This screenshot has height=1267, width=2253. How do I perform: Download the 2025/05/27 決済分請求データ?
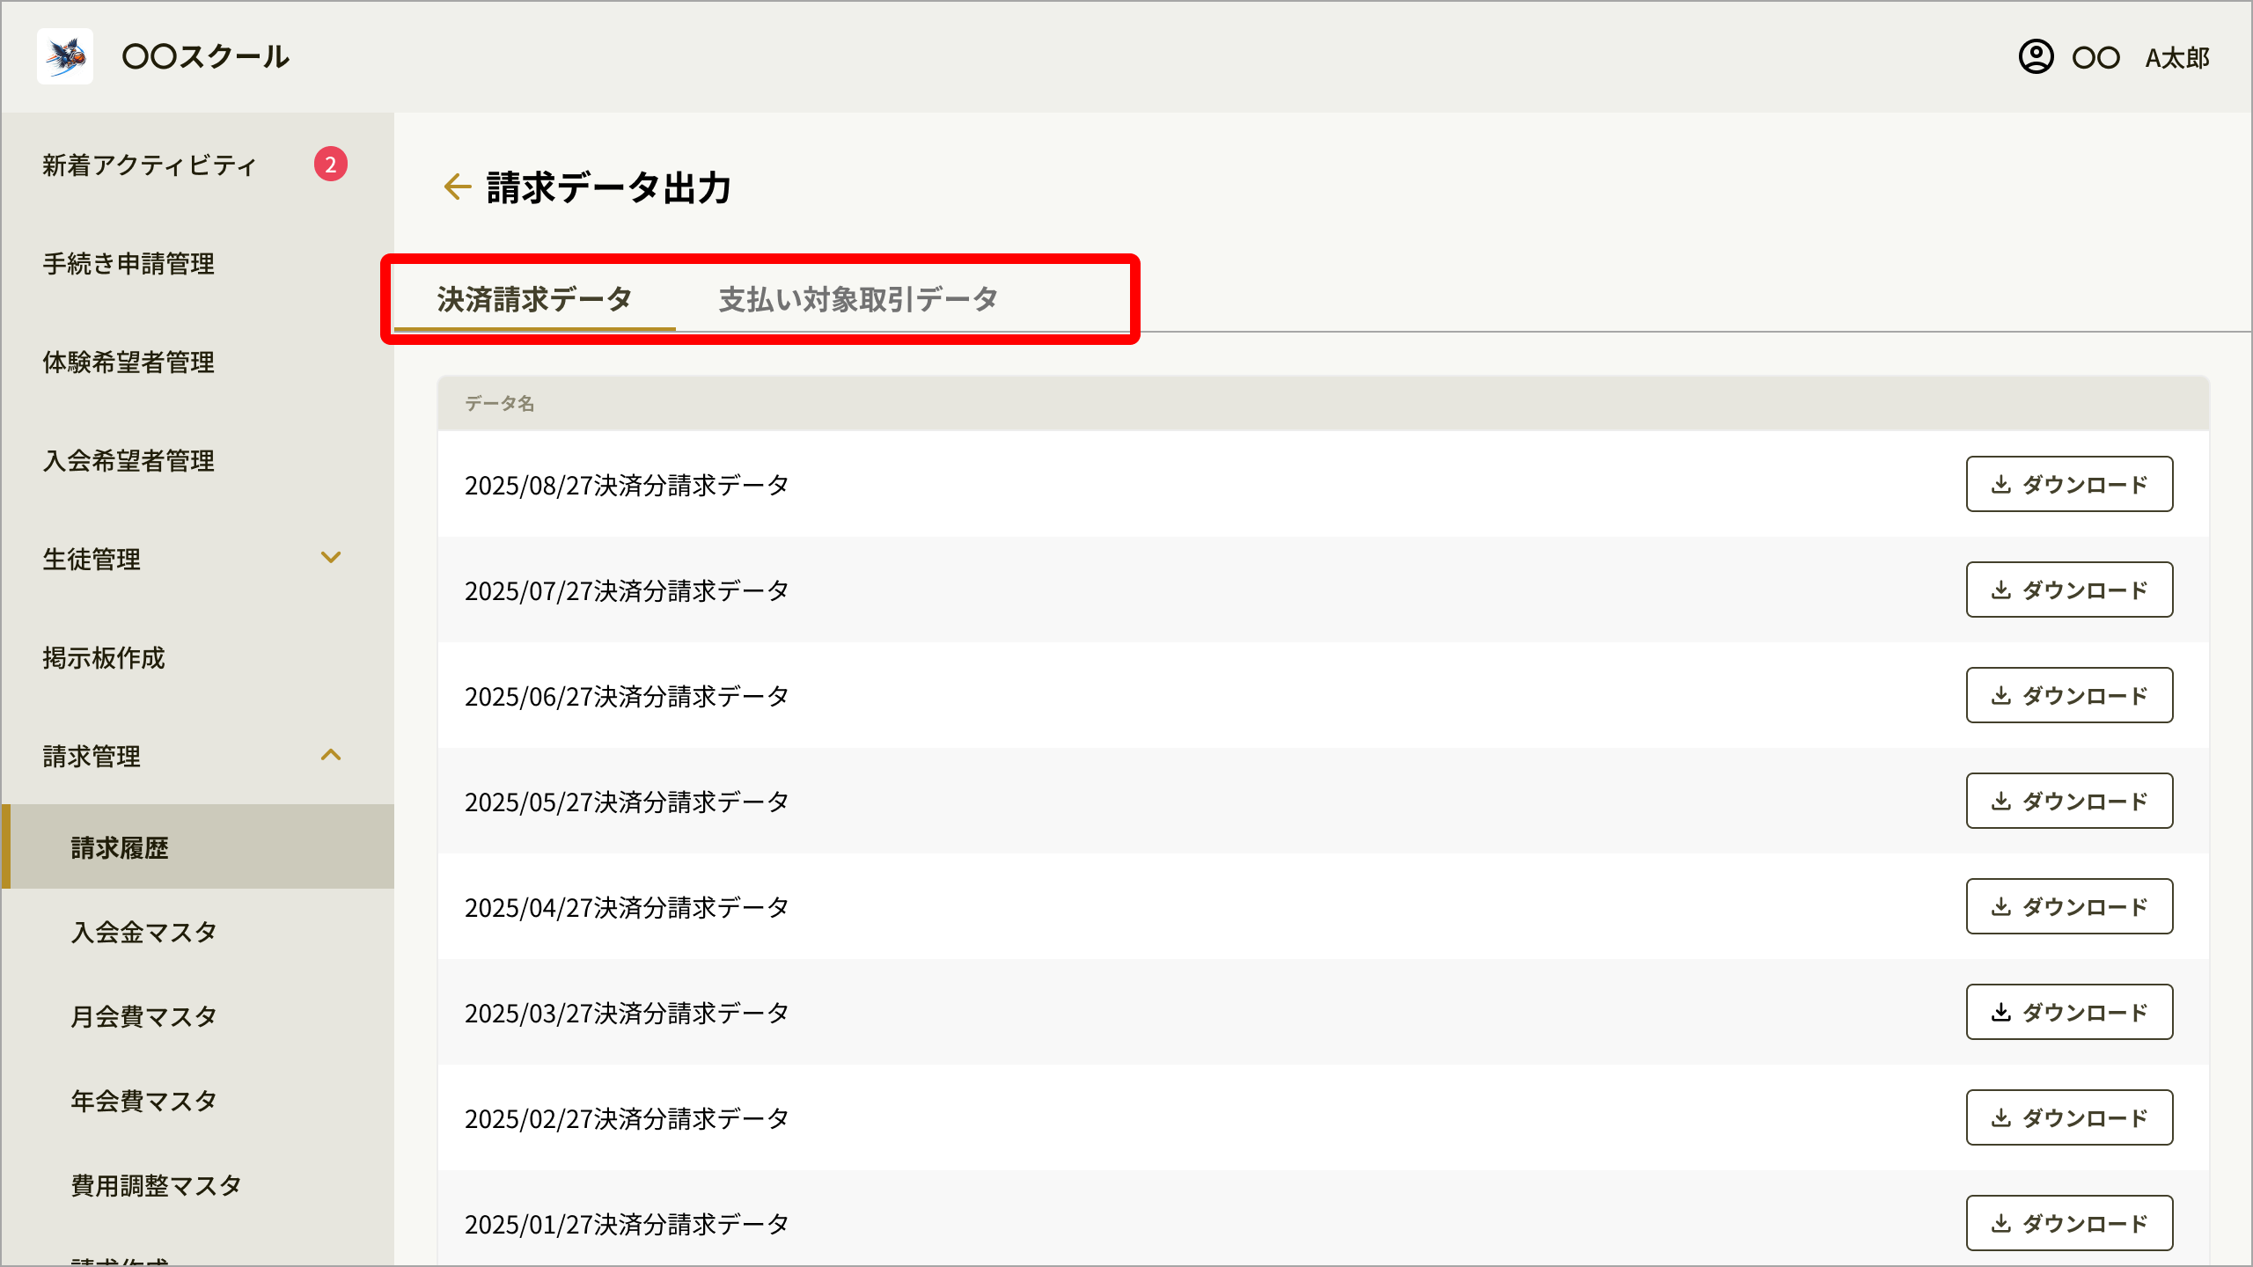(2069, 801)
